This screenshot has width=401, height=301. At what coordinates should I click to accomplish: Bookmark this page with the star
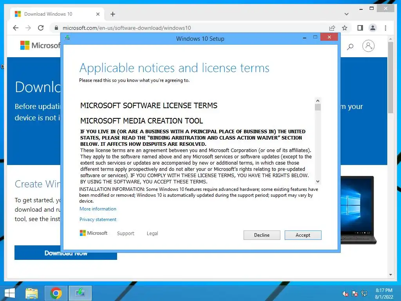pyautogui.click(x=345, y=28)
